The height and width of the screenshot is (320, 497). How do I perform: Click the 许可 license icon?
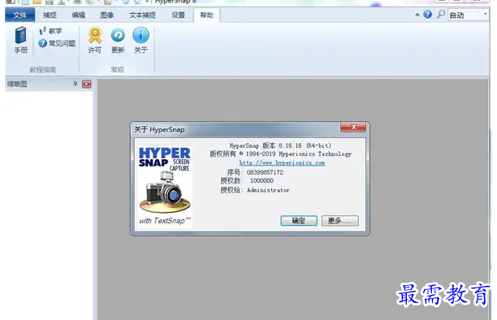(95, 41)
